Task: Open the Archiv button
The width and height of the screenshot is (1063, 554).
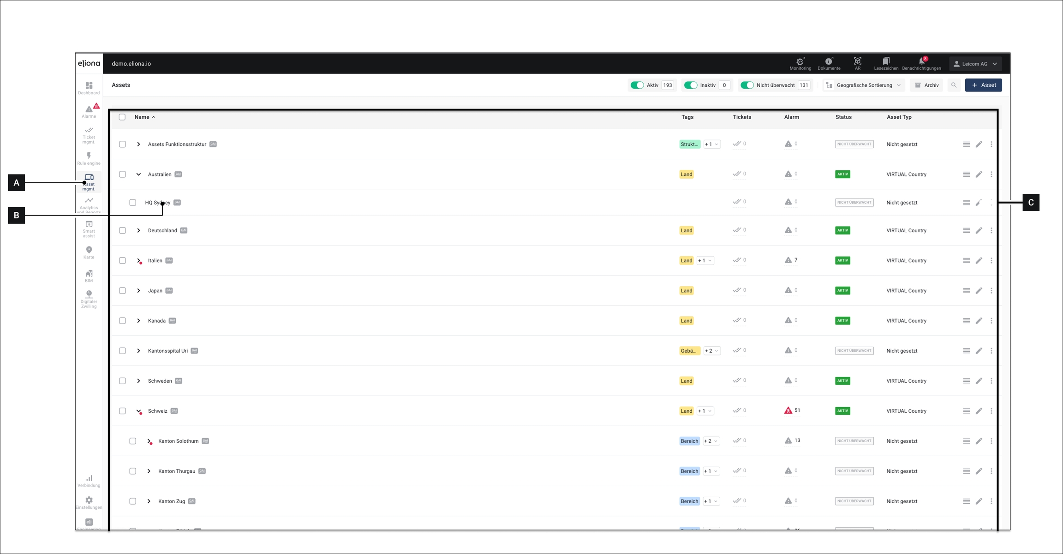Action: pyautogui.click(x=926, y=85)
